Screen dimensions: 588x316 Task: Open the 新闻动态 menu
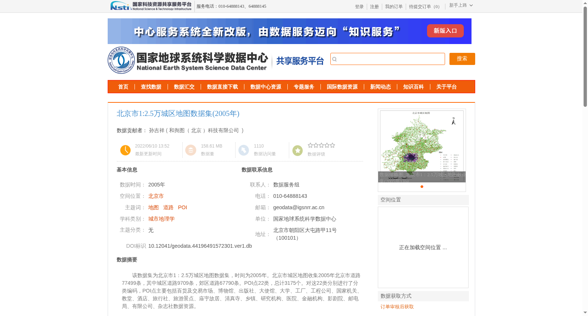(x=380, y=87)
